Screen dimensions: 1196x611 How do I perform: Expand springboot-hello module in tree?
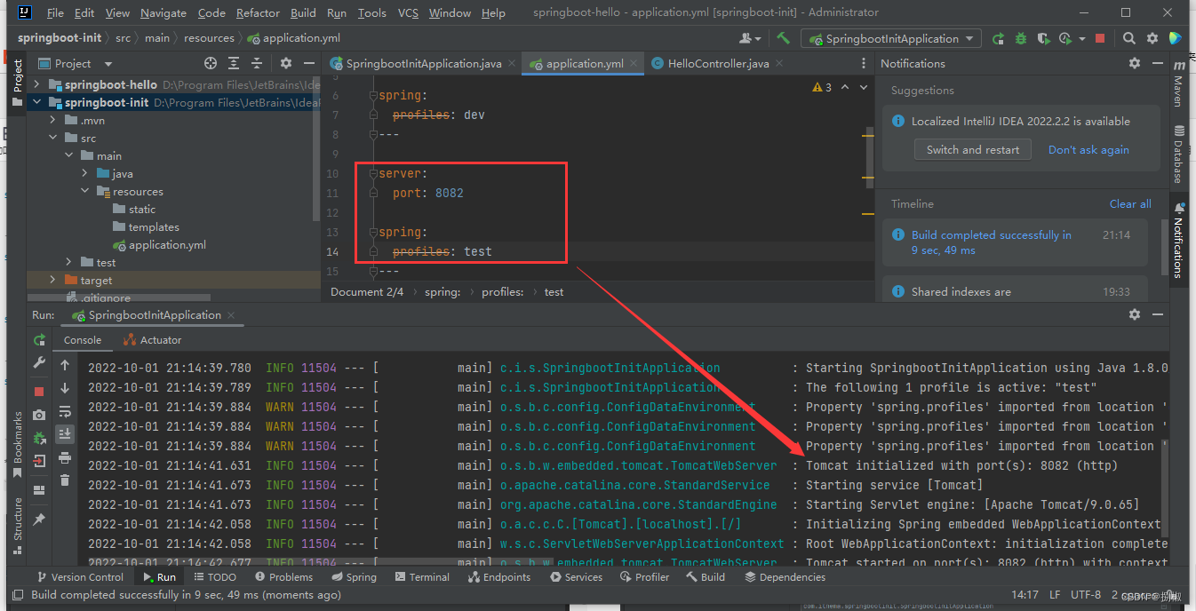(x=36, y=84)
